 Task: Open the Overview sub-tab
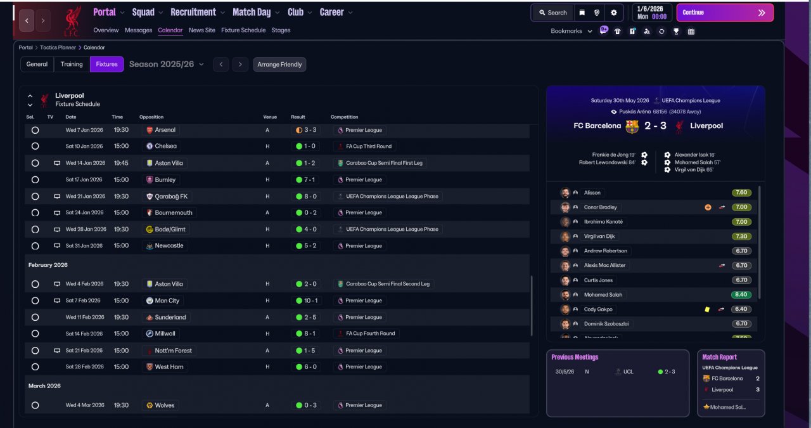pyautogui.click(x=106, y=30)
